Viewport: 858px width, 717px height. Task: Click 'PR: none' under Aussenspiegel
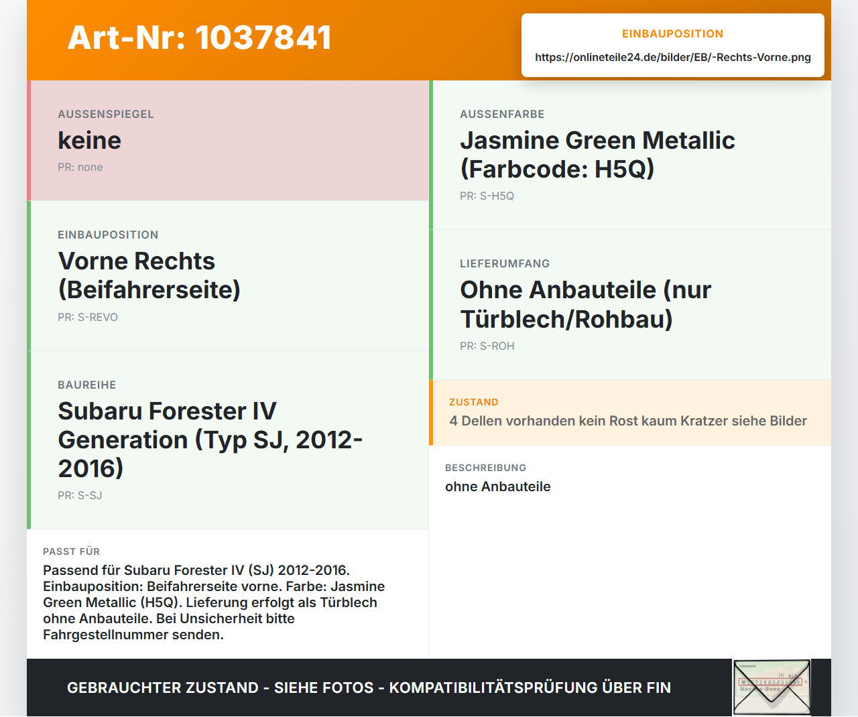tap(80, 168)
